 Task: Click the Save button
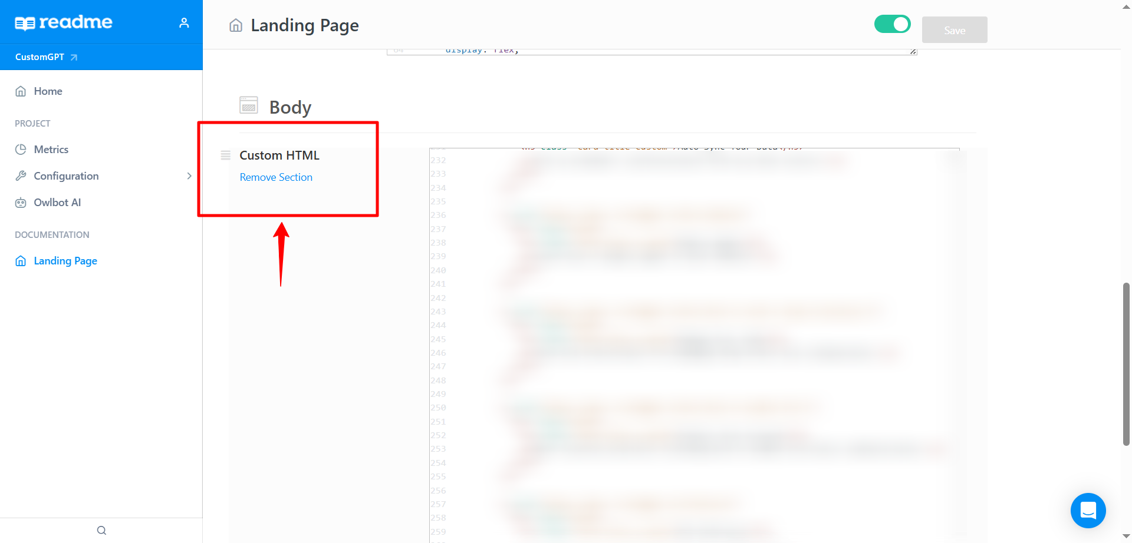[x=955, y=30]
